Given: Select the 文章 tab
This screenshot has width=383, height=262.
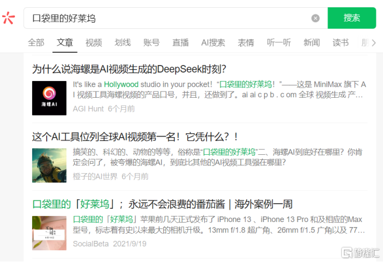Looking at the screenshot, I should (x=65, y=43).
